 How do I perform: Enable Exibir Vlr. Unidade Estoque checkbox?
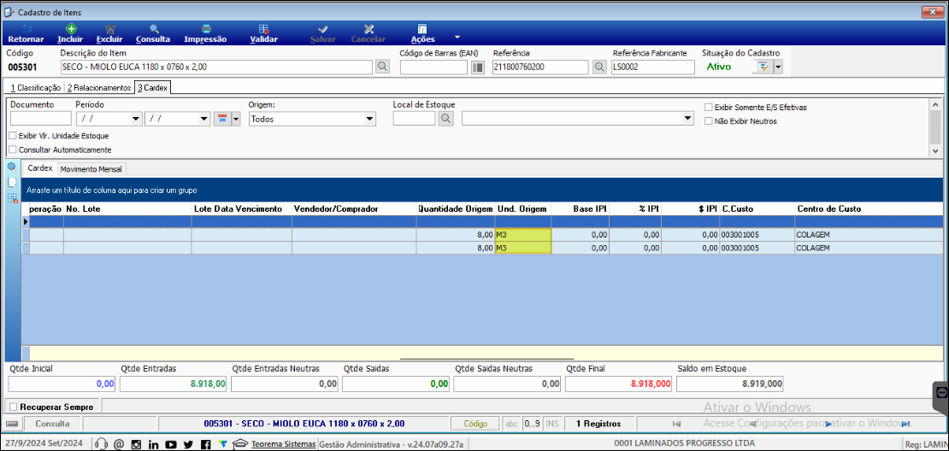(x=13, y=136)
